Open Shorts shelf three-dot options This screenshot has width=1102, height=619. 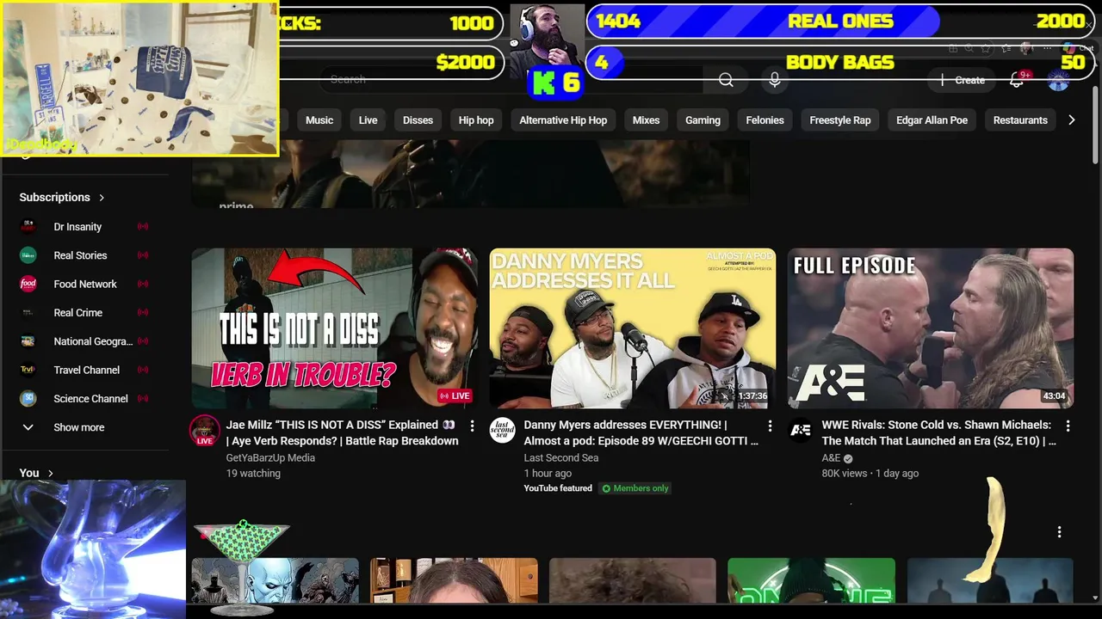[x=1059, y=532]
